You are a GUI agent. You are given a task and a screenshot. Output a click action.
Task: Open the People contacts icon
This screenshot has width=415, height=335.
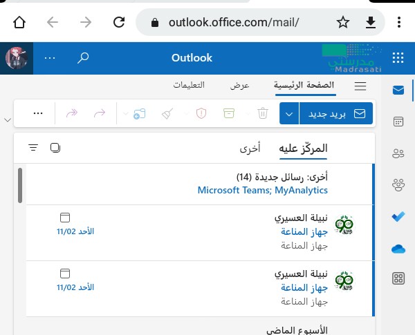click(x=398, y=153)
